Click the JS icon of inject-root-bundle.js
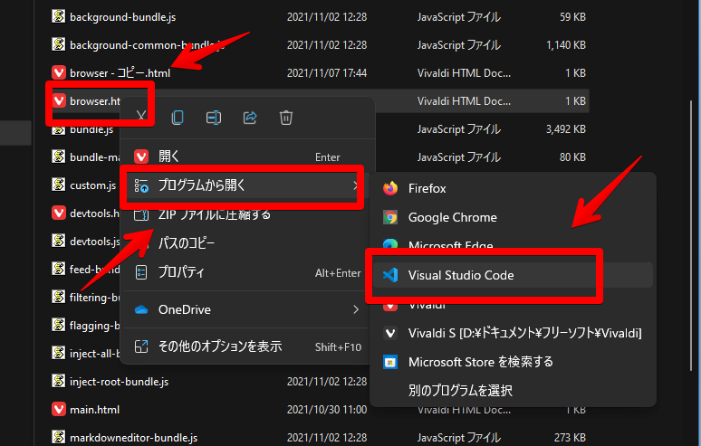 [x=58, y=381]
